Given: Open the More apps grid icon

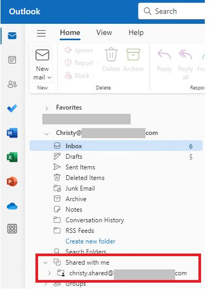Looking at the screenshot, I should click(x=12, y=229).
